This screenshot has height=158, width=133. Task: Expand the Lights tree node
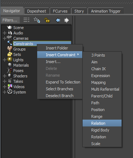tap(5, 60)
